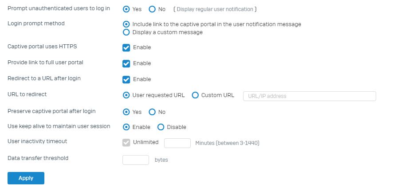This screenshot has height=191, width=409.
Task: Click the inactivity timeout minutes field
Action: [177, 143]
